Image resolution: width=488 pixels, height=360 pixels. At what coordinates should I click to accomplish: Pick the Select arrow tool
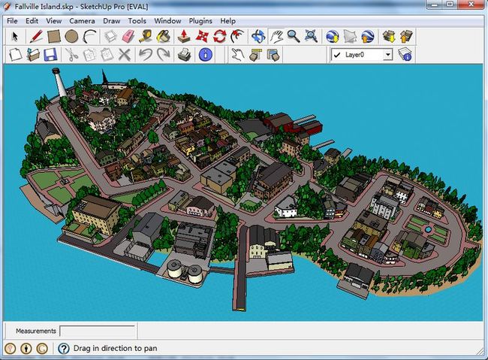(x=14, y=37)
